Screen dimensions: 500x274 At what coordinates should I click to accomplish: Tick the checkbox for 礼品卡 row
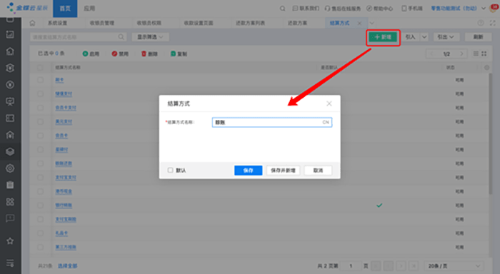[x=40, y=233]
